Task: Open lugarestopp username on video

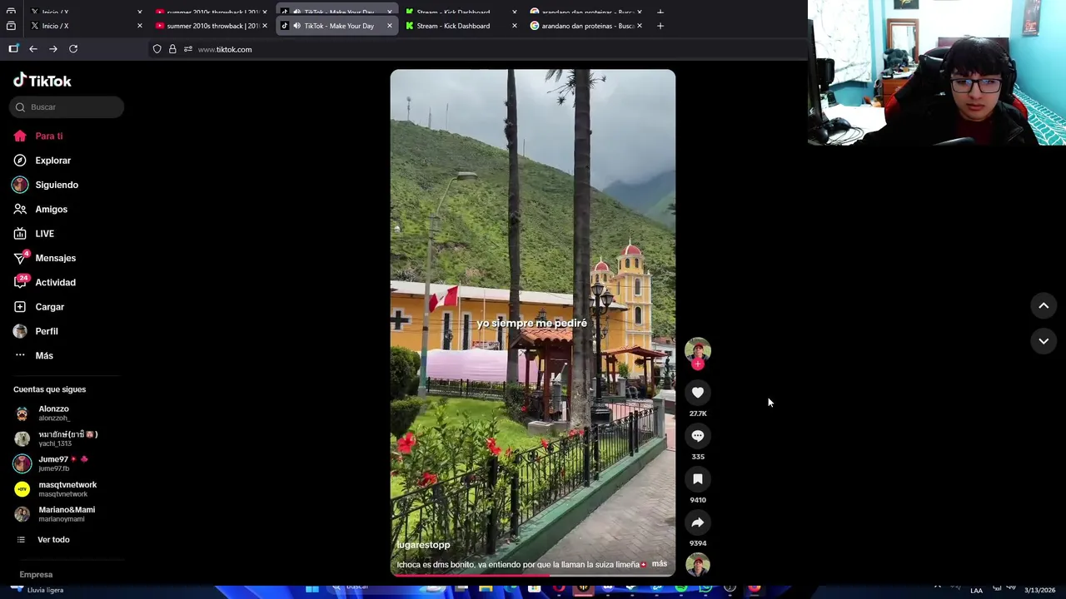Action: tap(423, 545)
